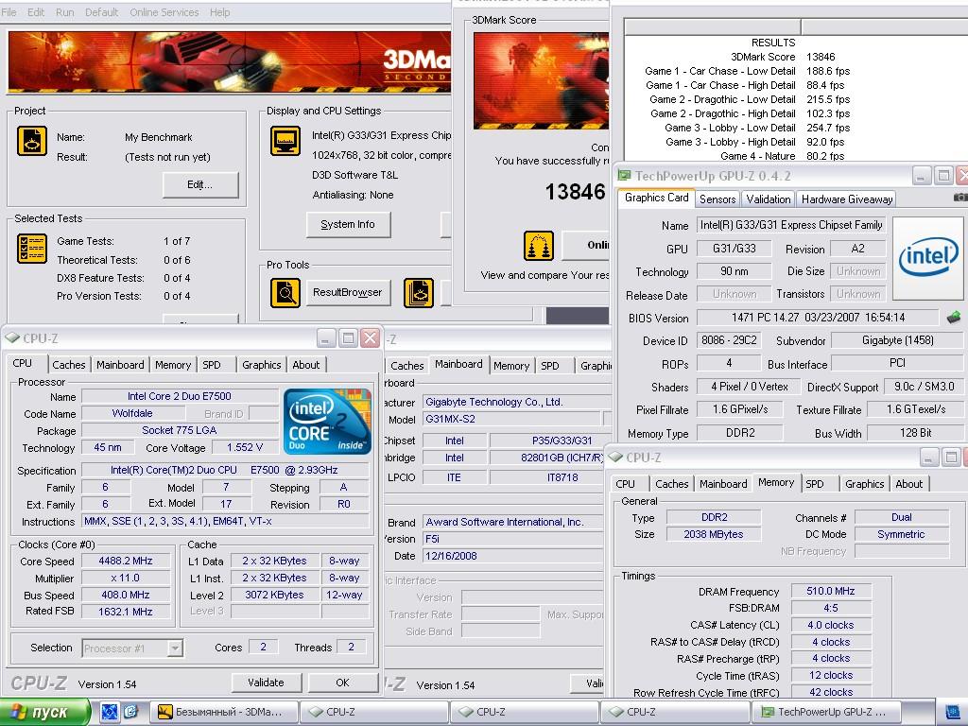Click the Memory Size value 2038 MBytes
This screenshot has height=726, width=968.
[x=714, y=535]
